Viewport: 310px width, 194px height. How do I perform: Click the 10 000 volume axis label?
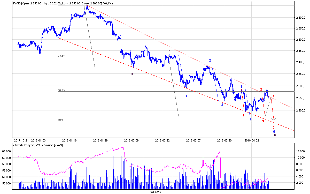tap(301, 158)
